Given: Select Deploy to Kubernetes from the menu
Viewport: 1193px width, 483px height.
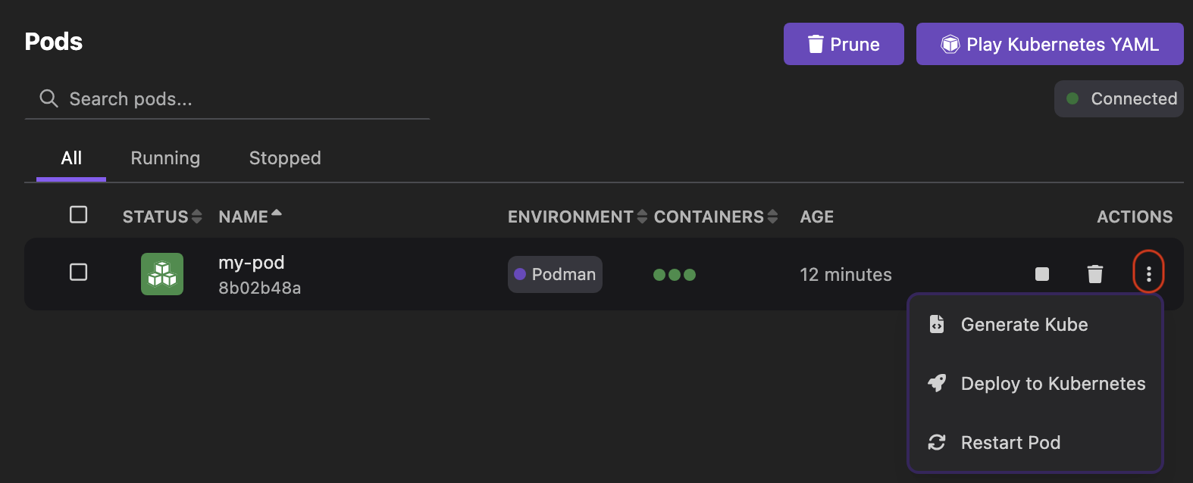Looking at the screenshot, I should coord(1053,383).
